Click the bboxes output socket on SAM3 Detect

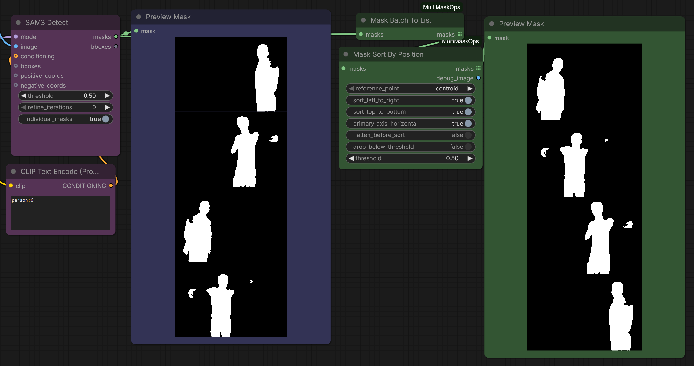point(116,47)
